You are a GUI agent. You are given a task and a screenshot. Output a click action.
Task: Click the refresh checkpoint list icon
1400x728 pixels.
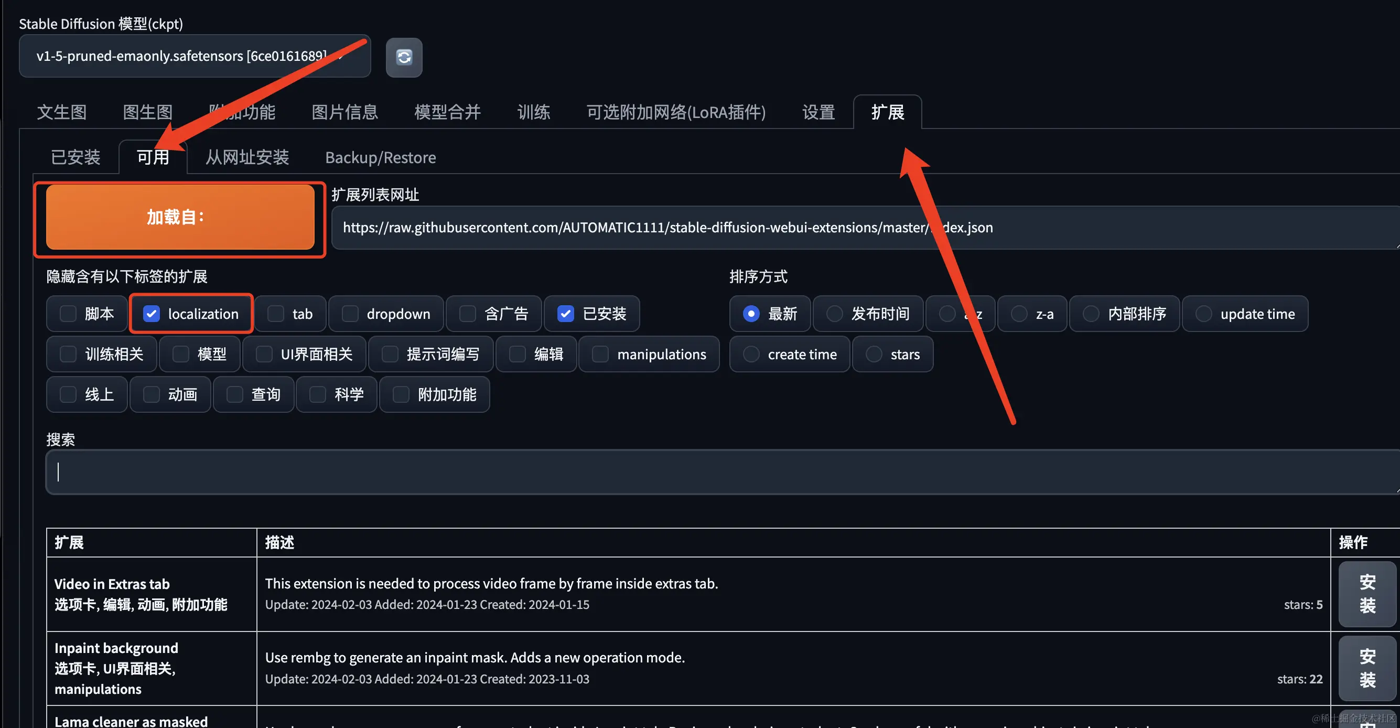(404, 57)
